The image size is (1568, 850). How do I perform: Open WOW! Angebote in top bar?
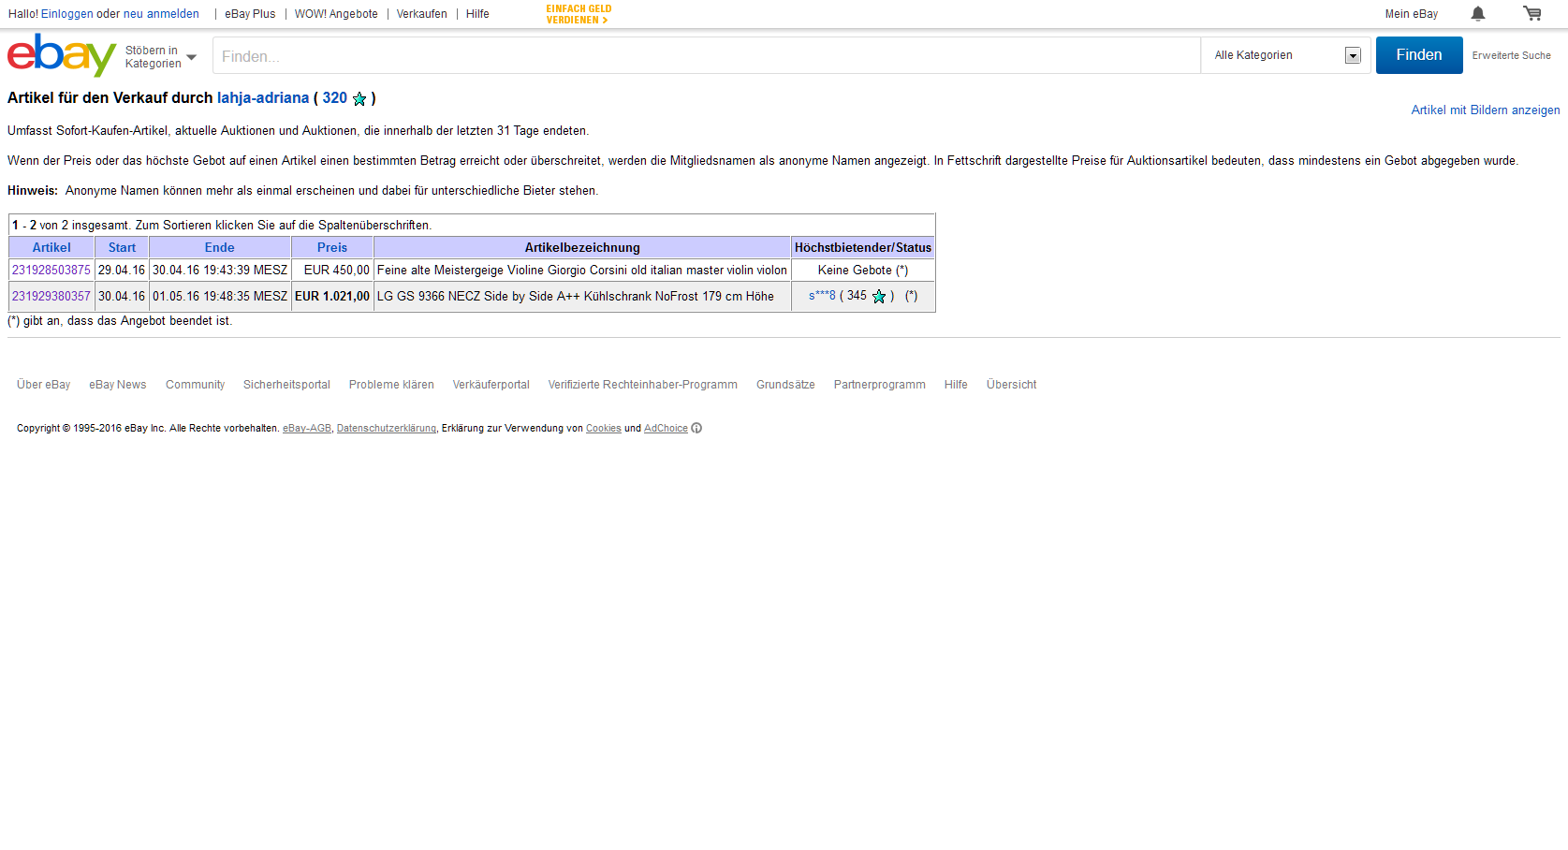pyautogui.click(x=336, y=14)
